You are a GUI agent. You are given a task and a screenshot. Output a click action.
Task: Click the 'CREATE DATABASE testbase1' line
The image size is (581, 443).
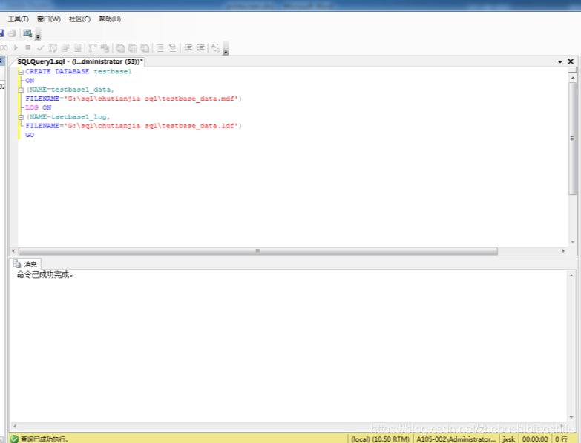[78, 71]
